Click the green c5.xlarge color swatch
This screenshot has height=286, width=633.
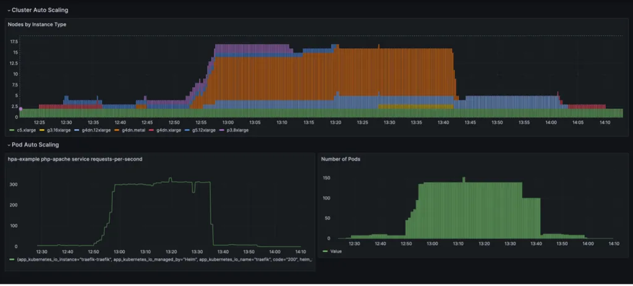pos(12,130)
